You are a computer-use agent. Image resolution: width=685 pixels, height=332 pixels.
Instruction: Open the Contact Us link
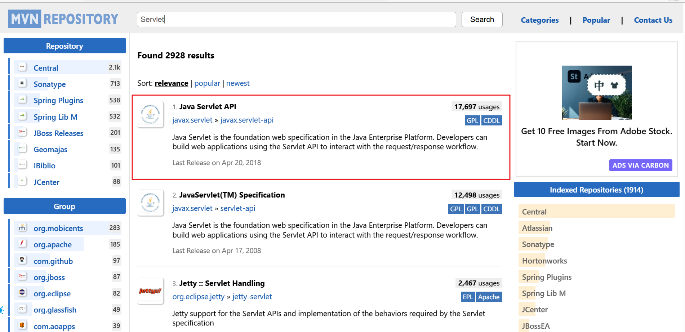pyautogui.click(x=653, y=20)
